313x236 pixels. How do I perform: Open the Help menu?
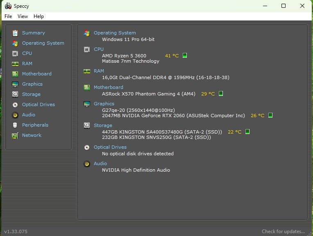[x=39, y=16]
